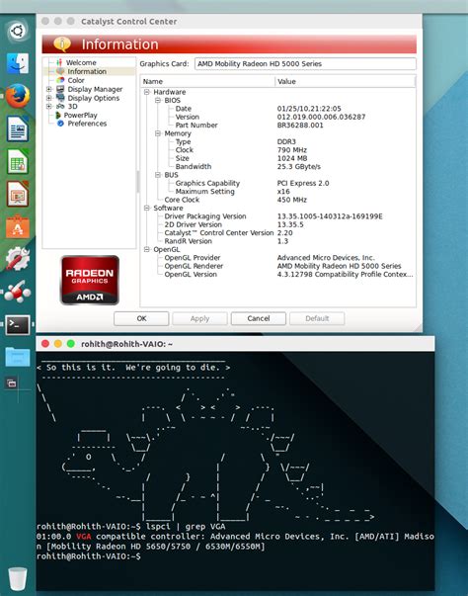Screen dimensions: 468x596
Task: Click the 2D Driver Version row
Action: (x=277, y=224)
